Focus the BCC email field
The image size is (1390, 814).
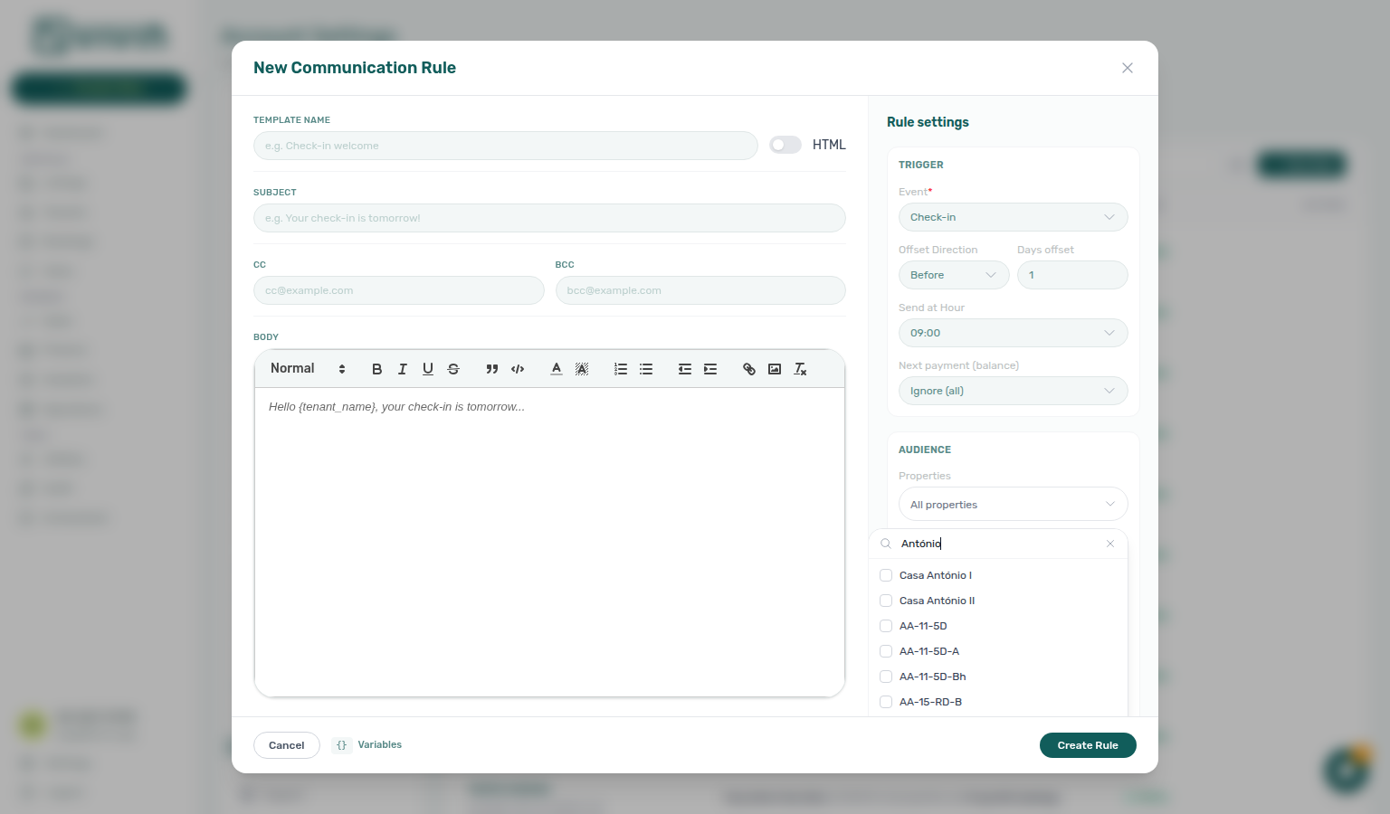[x=700, y=290]
